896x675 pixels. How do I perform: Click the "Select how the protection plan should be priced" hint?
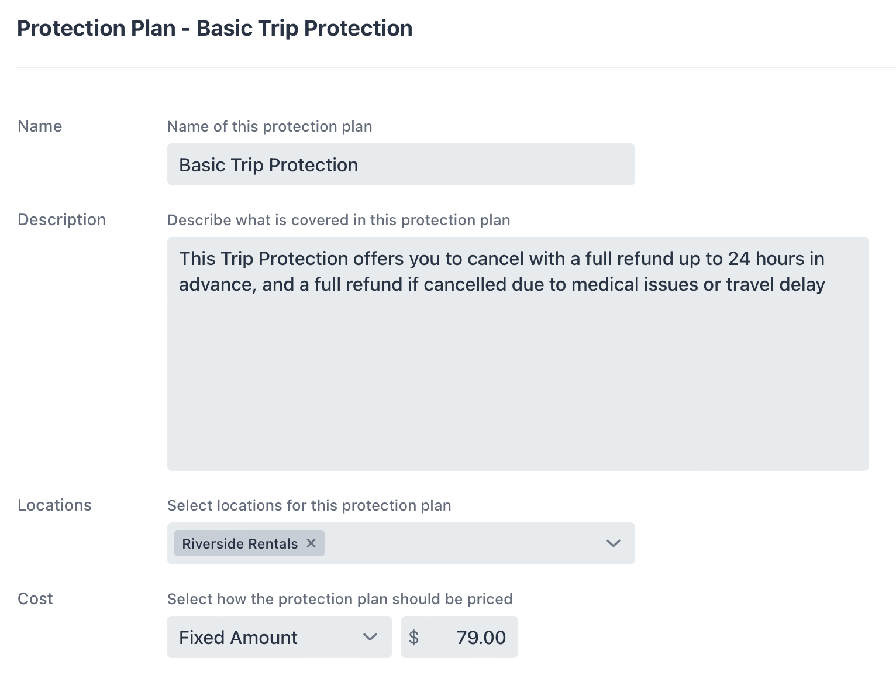pyautogui.click(x=340, y=600)
